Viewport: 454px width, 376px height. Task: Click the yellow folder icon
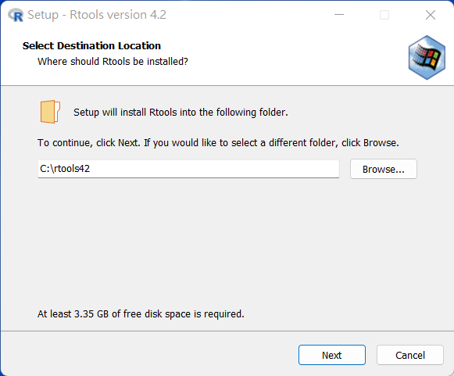50,112
